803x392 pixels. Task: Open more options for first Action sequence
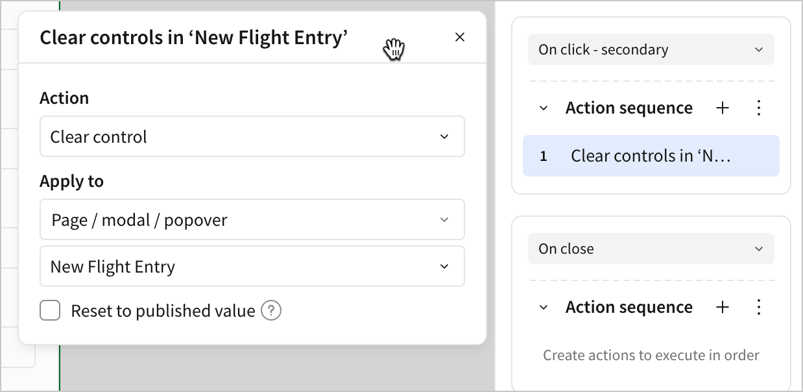point(759,108)
